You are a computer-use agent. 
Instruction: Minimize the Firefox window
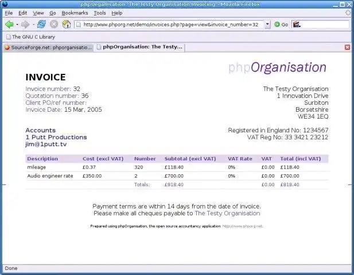[x=336, y=5]
